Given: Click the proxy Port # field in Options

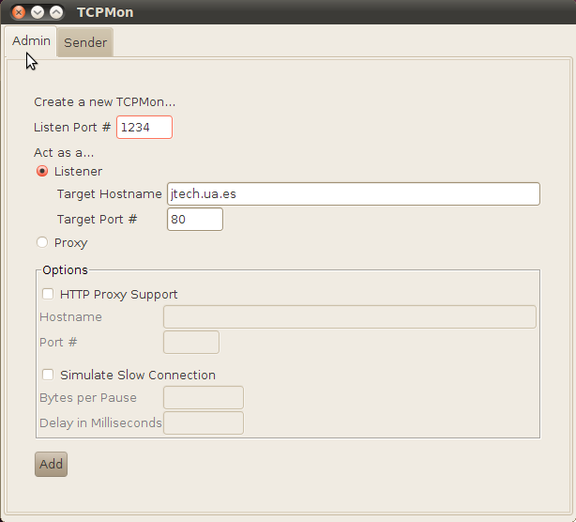Looking at the screenshot, I should coord(191,343).
